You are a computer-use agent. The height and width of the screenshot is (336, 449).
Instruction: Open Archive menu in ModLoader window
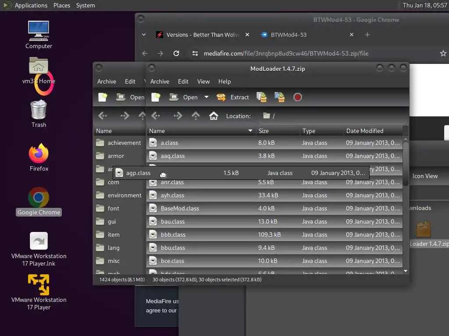(160, 81)
